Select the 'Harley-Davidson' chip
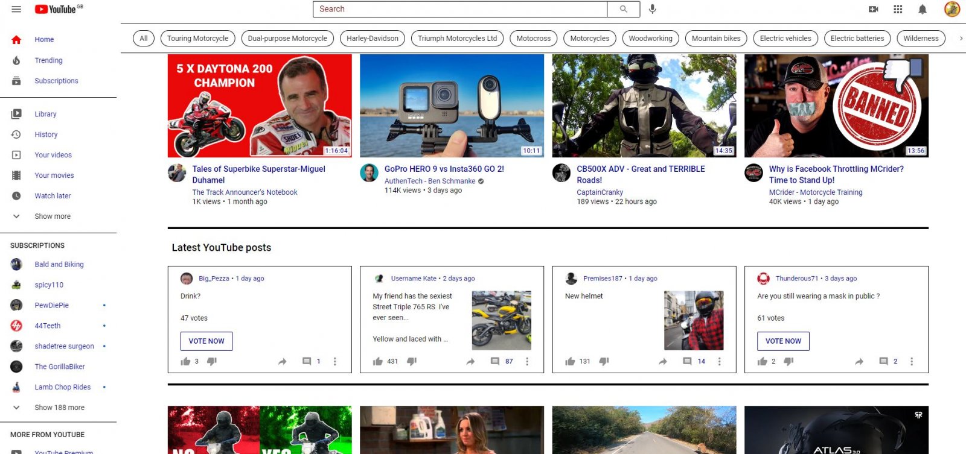Image resolution: width=966 pixels, height=454 pixels. click(373, 39)
